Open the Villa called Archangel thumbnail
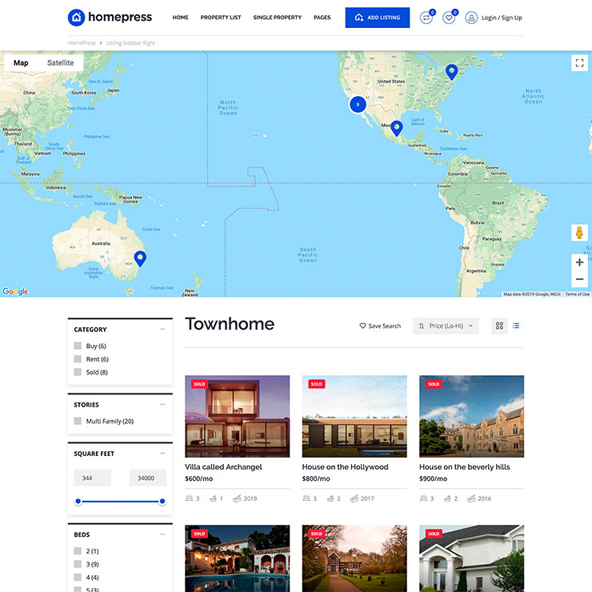592x592 pixels. (x=237, y=416)
